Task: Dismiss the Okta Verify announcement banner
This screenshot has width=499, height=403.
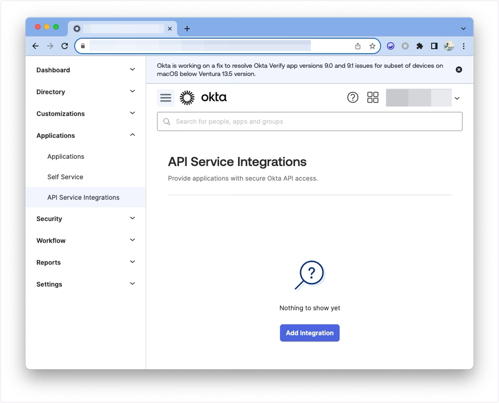Action: (459, 70)
